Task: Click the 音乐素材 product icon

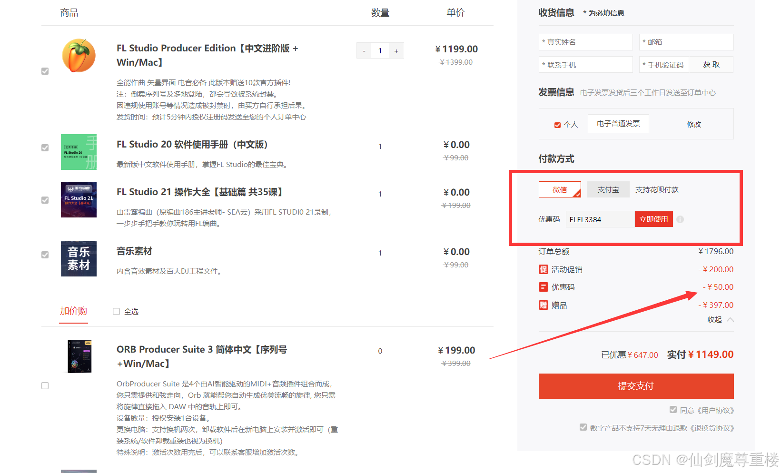Action: (x=79, y=258)
